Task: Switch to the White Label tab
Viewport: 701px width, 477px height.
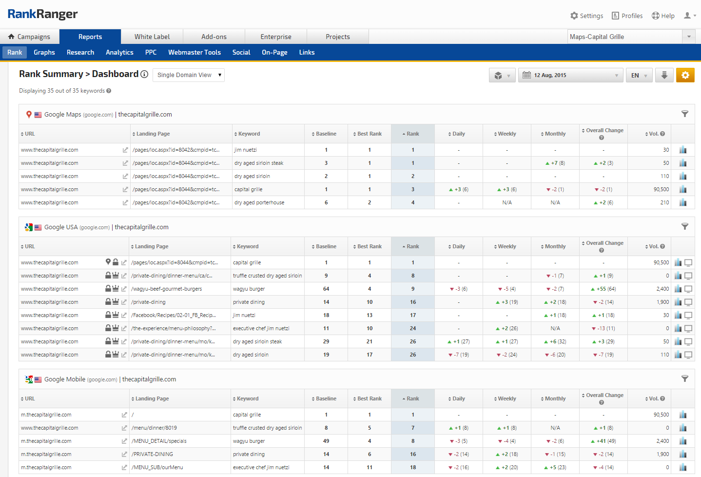Action: pyautogui.click(x=152, y=37)
